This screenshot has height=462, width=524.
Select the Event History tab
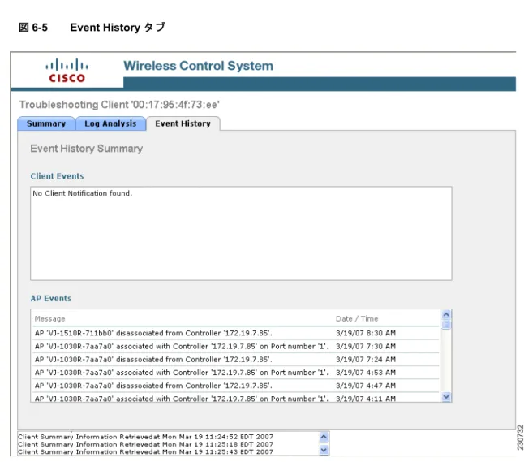click(x=183, y=123)
